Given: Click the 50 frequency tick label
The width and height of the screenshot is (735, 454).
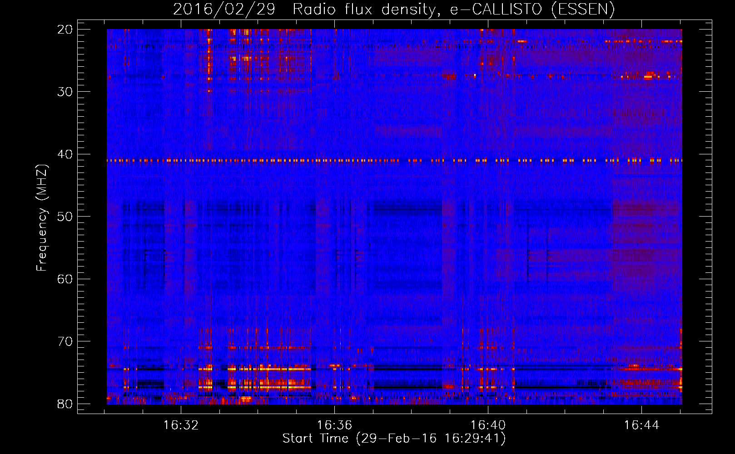Looking at the screenshot, I should click(65, 217).
